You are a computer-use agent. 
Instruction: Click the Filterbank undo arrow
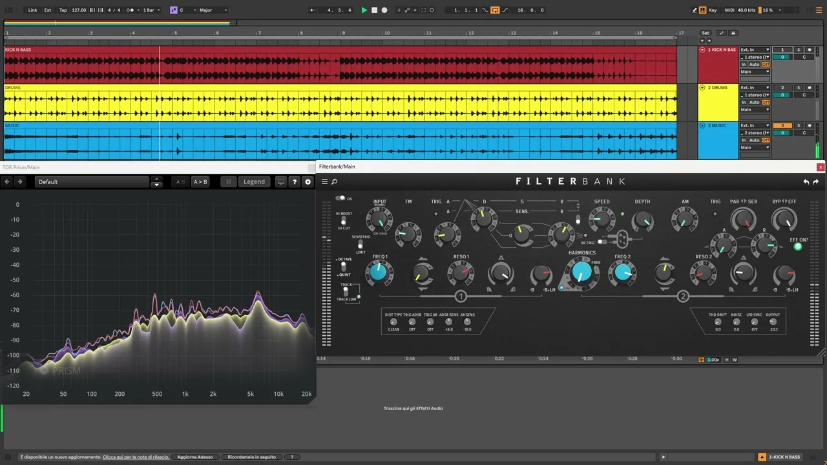(806, 182)
